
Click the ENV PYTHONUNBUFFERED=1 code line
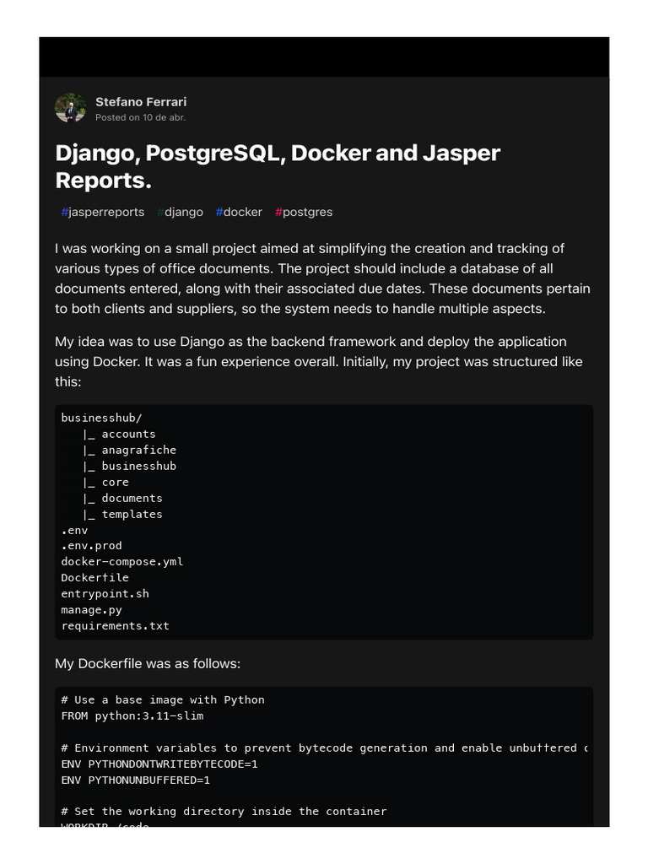[135, 780]
